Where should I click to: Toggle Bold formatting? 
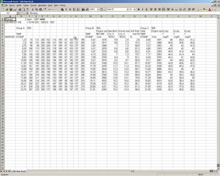tap(139, 9)
